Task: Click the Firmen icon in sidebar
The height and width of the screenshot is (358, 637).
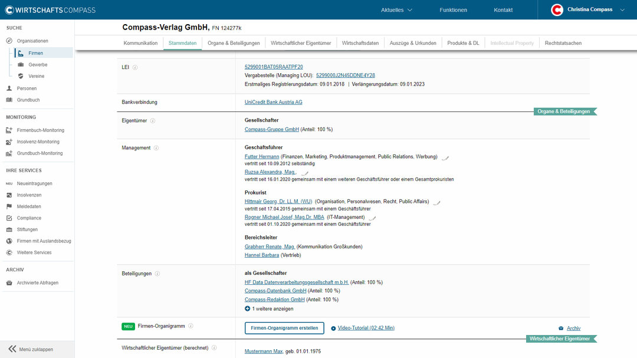Action: [x=21, y=53]
